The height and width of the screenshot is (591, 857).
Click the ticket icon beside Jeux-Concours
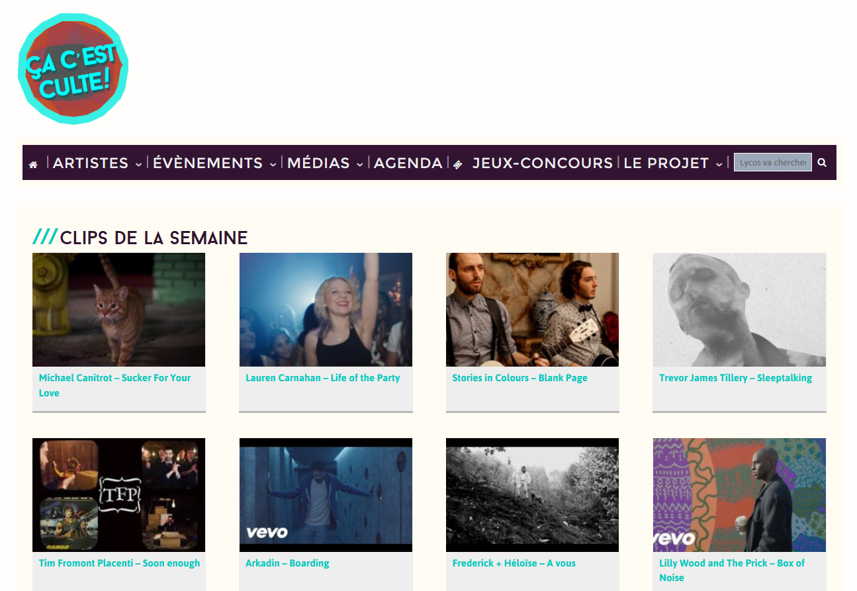click(458, 165)
